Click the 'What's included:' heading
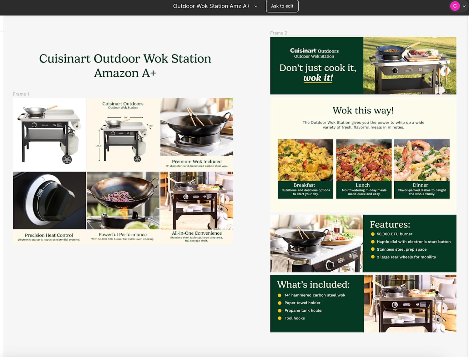This screenshot has width=469, height=357. tap(313, 284)
